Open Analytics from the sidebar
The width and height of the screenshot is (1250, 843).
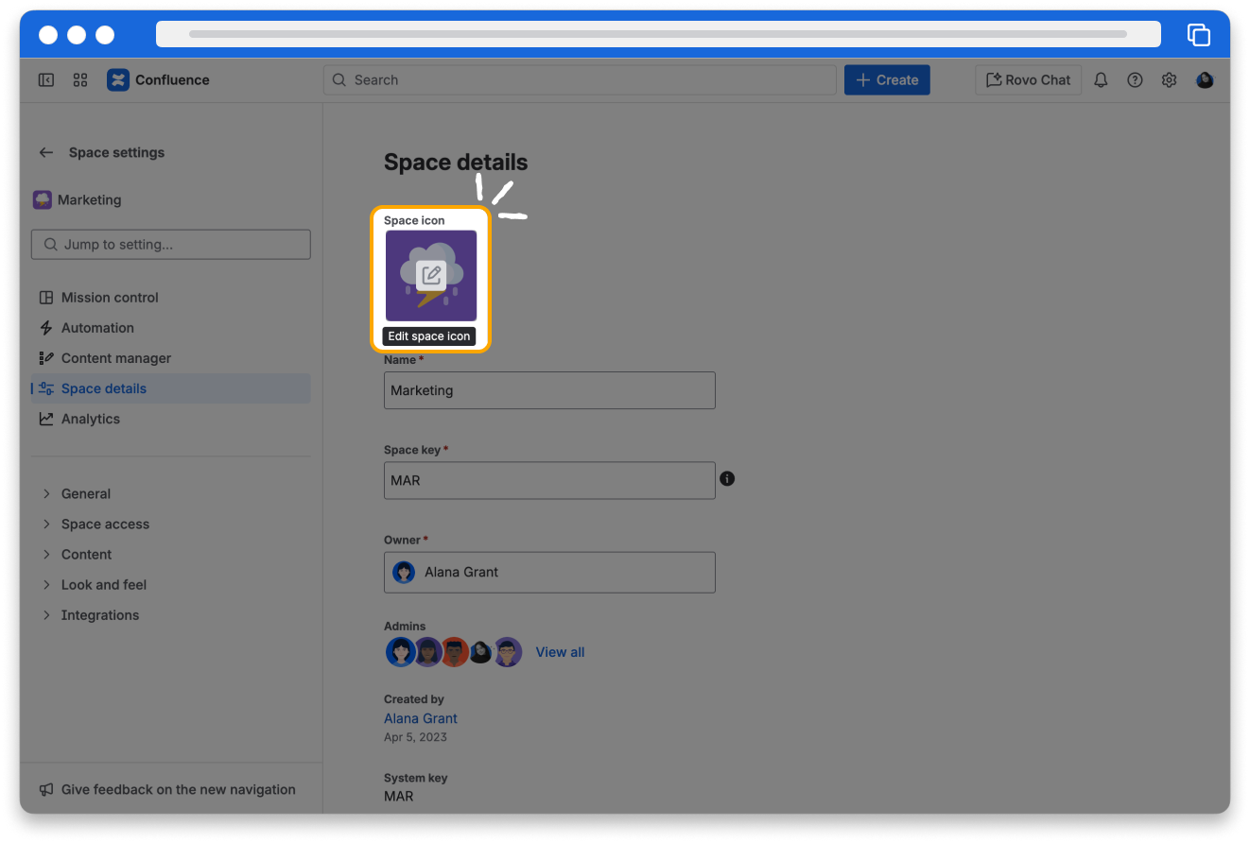(x=91, y=418)
